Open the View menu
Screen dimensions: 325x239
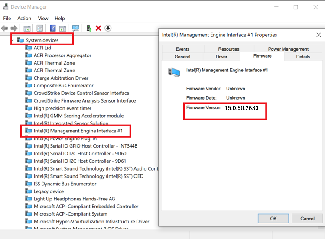coord(43,19)
